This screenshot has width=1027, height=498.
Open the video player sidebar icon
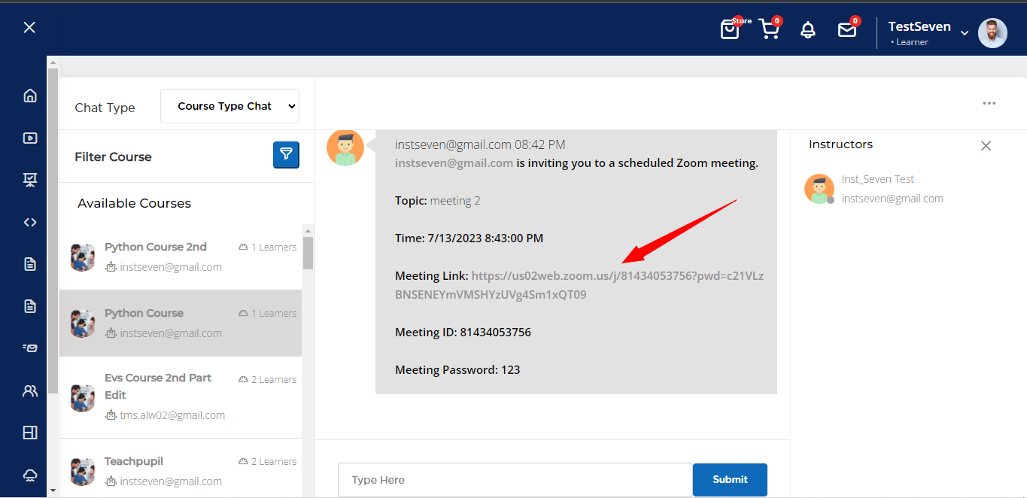pos(30,138)
